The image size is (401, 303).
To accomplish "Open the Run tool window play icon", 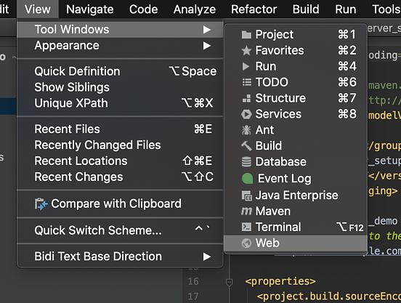I will coord(246,66).
